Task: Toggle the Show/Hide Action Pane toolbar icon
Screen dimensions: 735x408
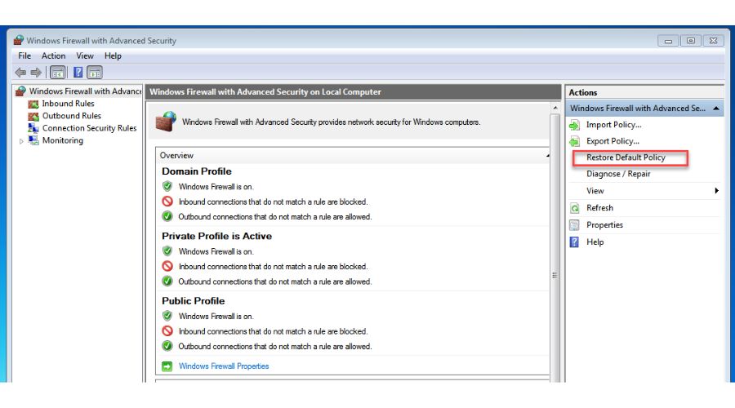Action: pos(94,73)
